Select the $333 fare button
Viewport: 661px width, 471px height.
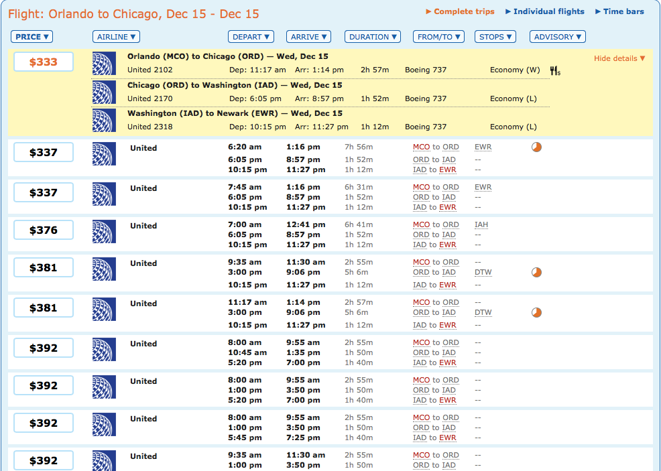[43, 62]
